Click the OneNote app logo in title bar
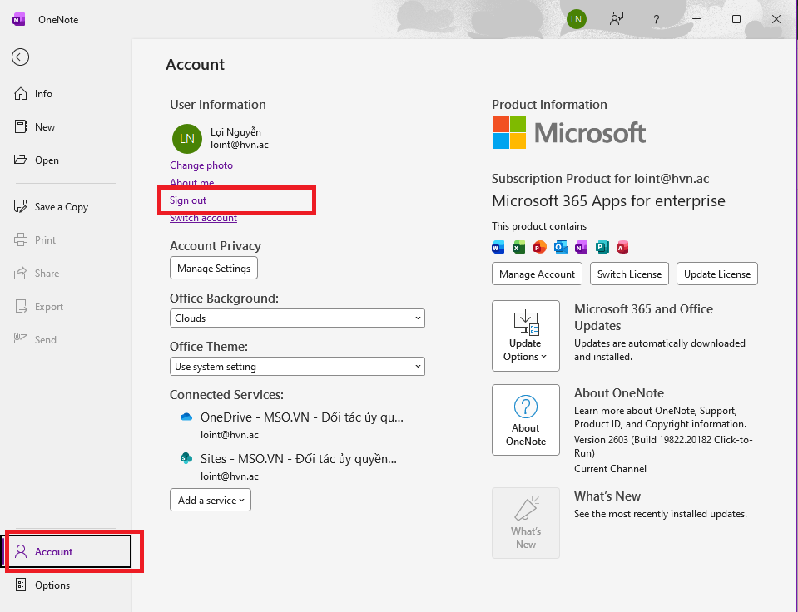Screen dimensions: 798x612 (x=19, y=19)
